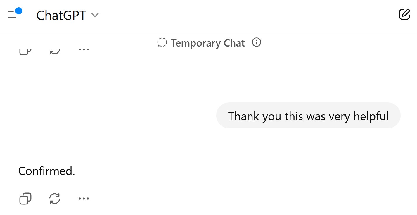Image resolution: width=417 pixels, height=215 pixels.
Task: Regenerate the "Confirmed." response
Action: (x=55, y=199)
